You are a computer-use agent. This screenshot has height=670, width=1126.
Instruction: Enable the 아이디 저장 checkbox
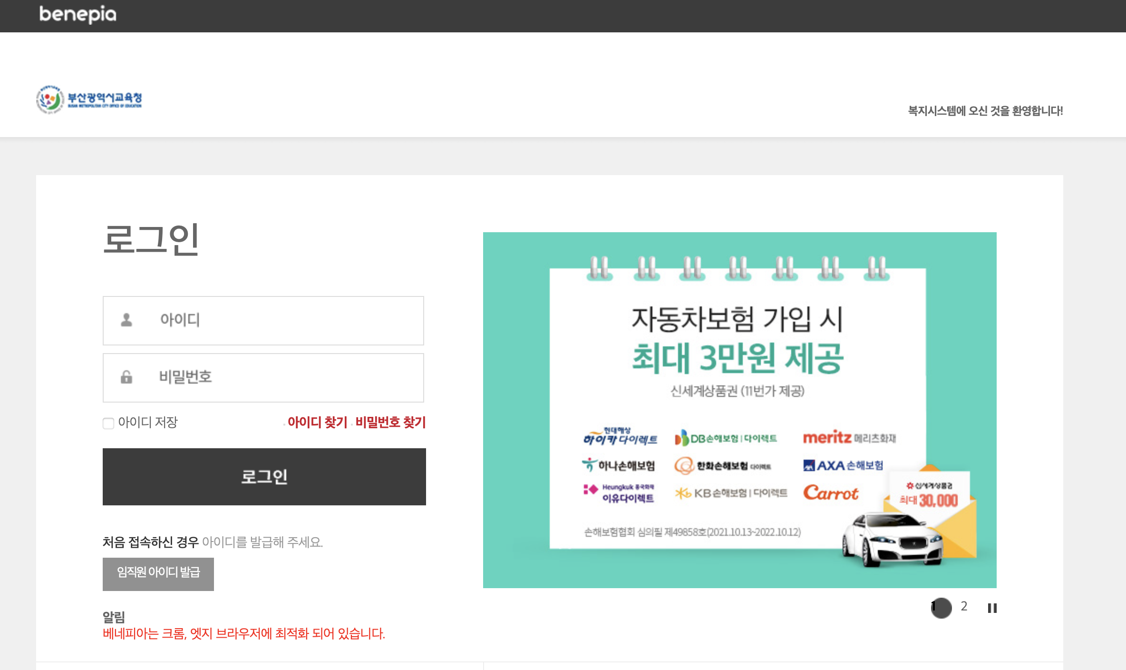pyautogui.click(x=108, y=423)
